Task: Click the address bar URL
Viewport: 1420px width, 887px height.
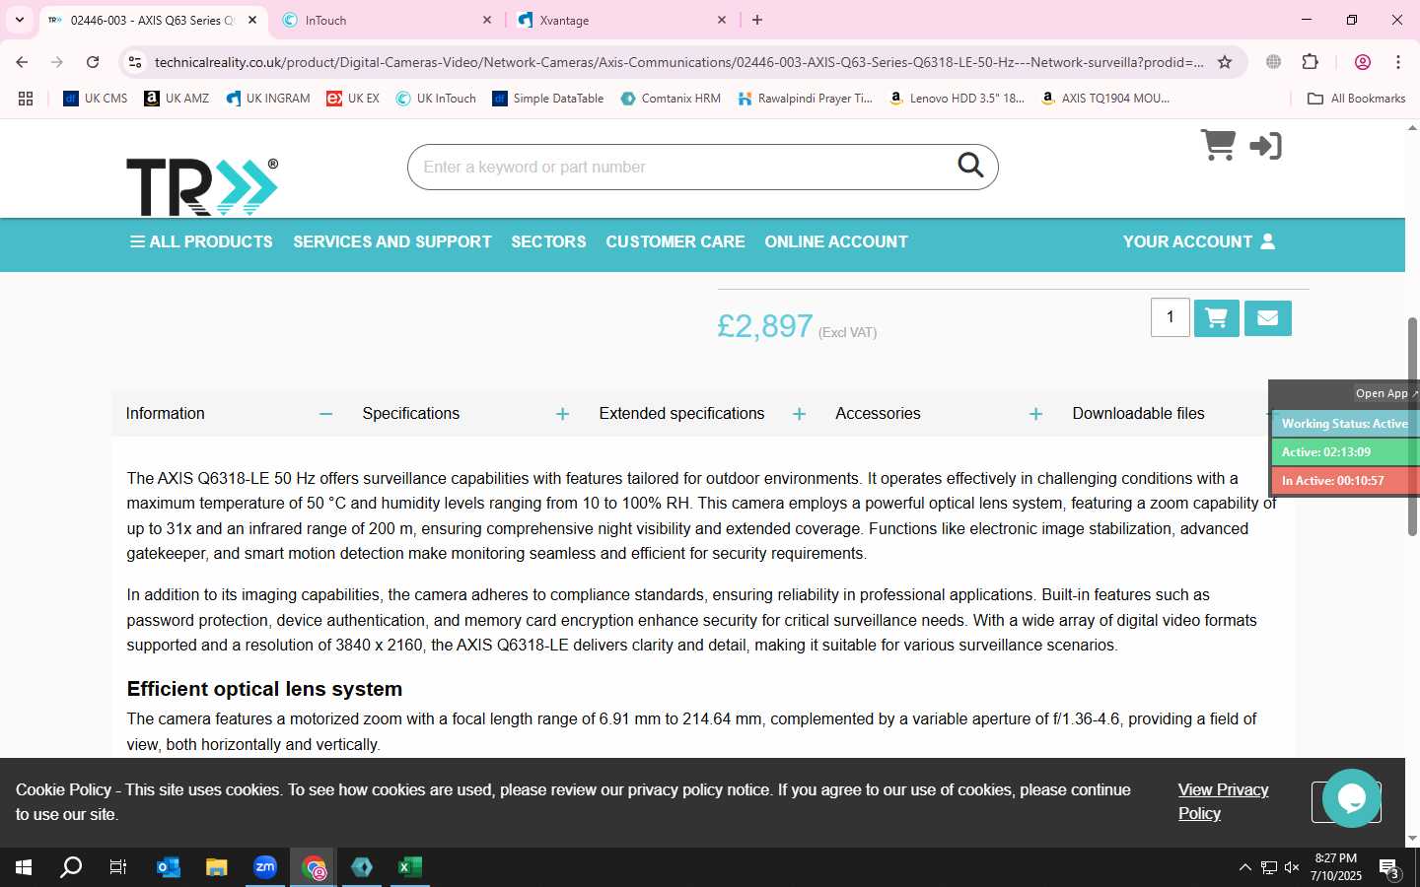Action: pos(678,62)
